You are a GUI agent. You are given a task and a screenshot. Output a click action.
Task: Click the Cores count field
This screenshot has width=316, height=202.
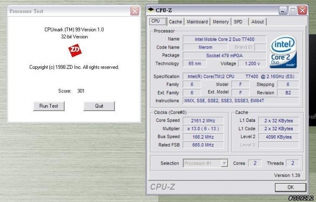tap(255, 163)
